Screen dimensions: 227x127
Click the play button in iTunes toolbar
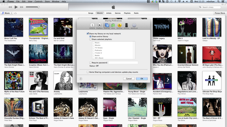16,7
